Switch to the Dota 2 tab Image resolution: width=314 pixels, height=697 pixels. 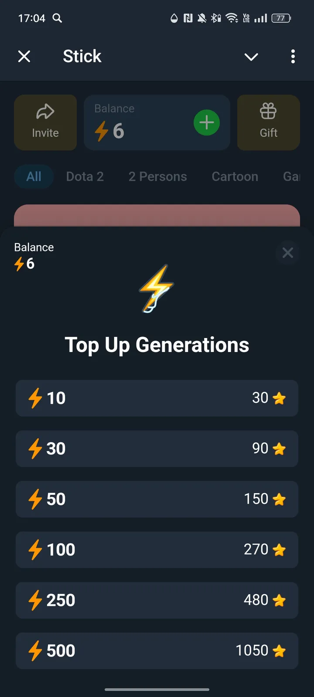[x=85, y=176]
